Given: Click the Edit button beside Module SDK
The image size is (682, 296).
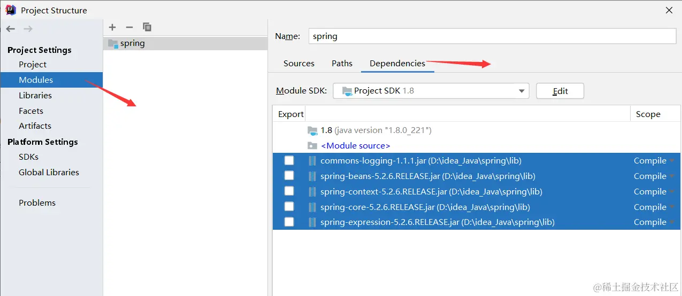Looking at the screenshot, I should (x=560, y=91).
